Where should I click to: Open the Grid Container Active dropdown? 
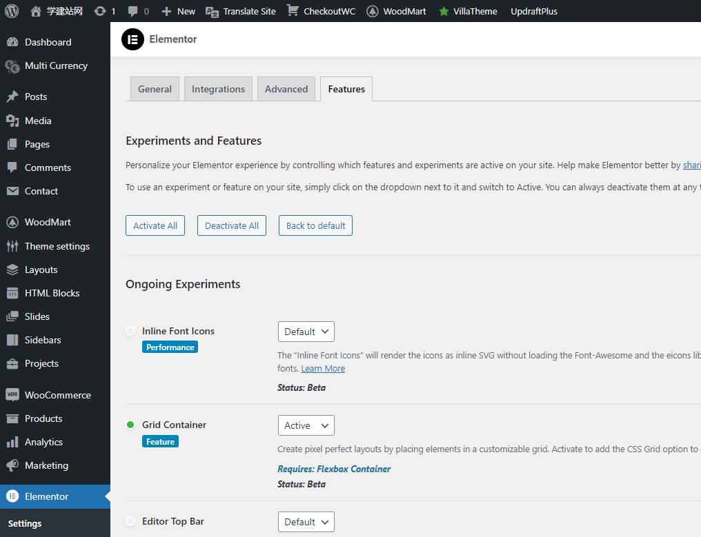pyautogui.click(x=306, y=425)
